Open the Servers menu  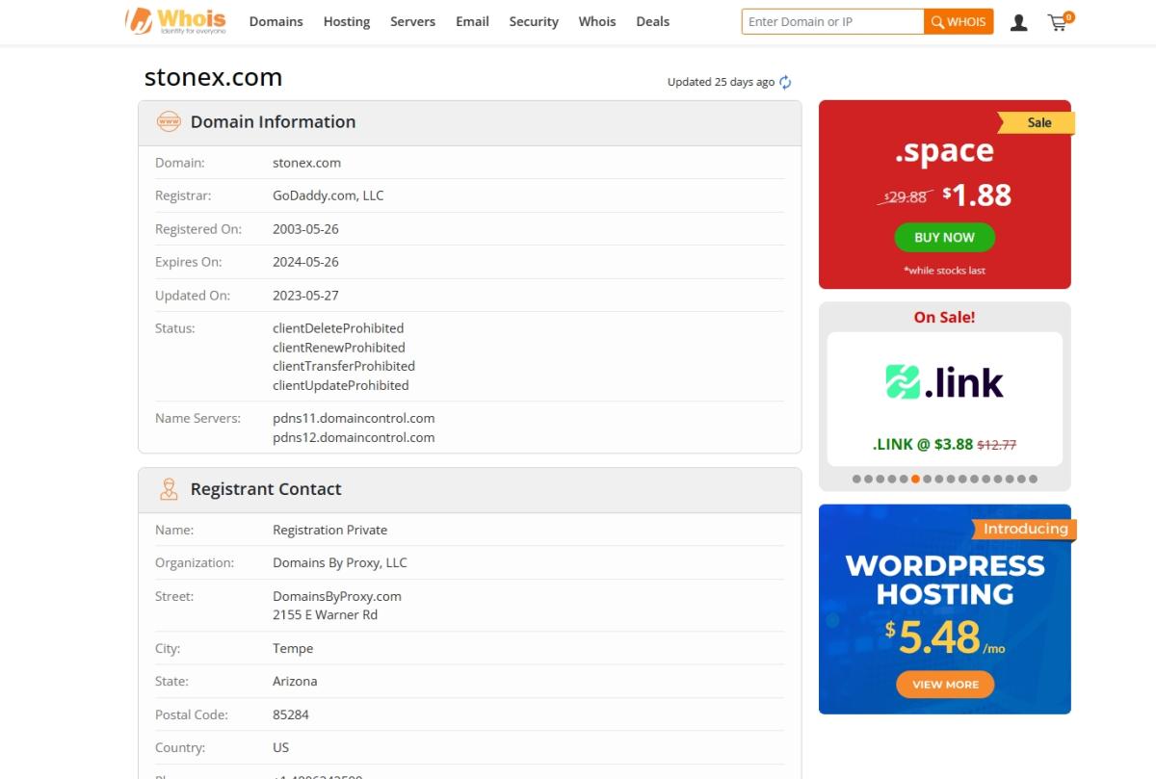point(412,21)
